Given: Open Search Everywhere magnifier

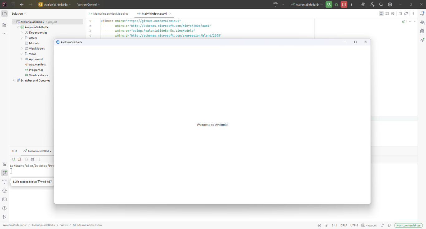Looking at the screenshot, I should tap(381, 5).
